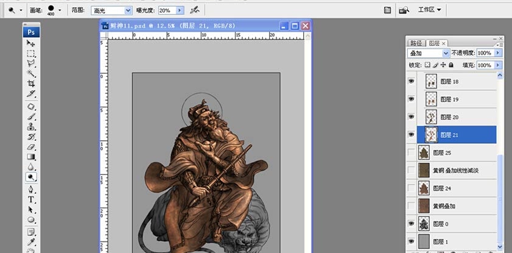Viewport: 512px width, 253px height.
Task: Select the Eyedropper tool
Action: coord(31,242)
